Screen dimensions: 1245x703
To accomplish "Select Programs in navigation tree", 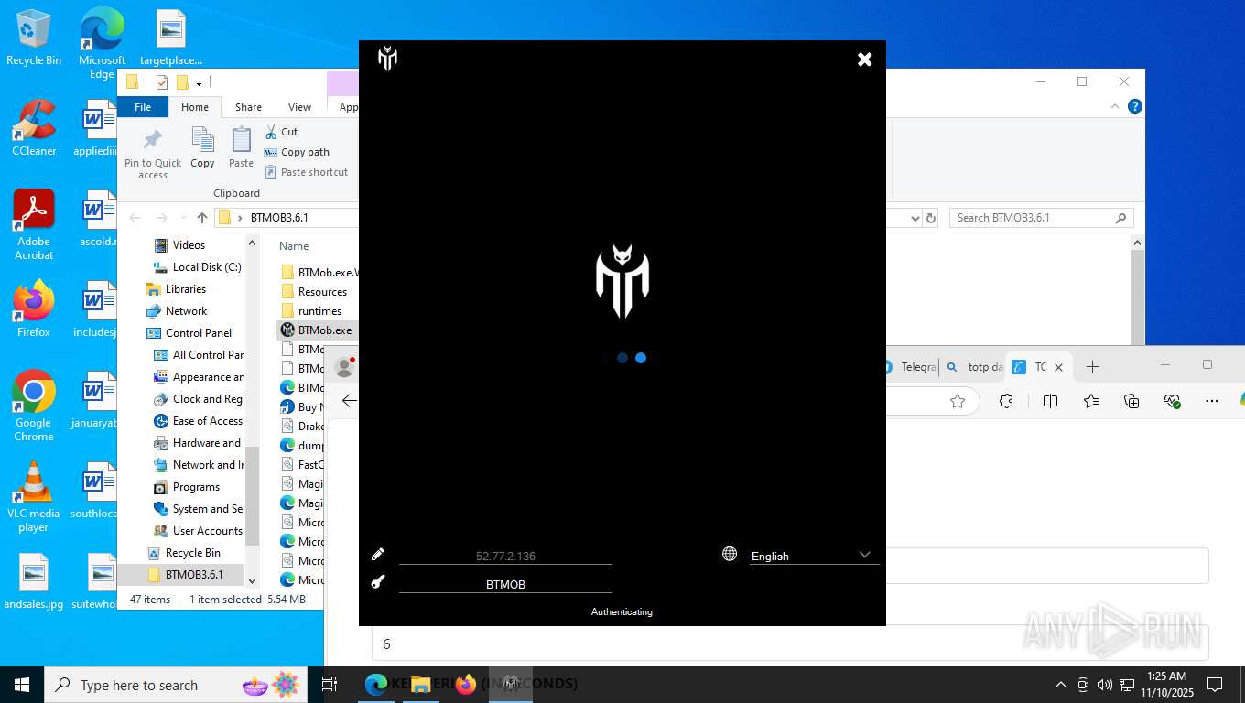I will tap(187, 487).
